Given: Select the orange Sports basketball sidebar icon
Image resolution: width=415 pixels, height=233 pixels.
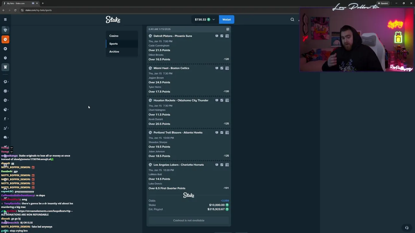Looking at the screenshot, I should [x=5, y=39].
